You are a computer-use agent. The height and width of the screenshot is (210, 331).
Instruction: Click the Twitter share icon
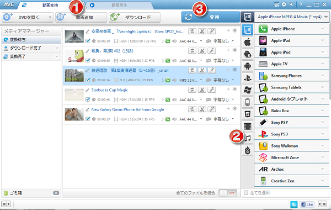(x=293, y=204)
